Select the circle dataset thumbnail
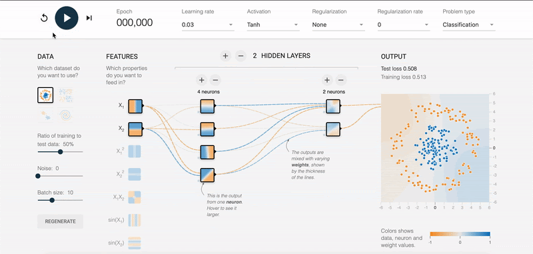Screen dimensions: 533x254 (45, 95)
